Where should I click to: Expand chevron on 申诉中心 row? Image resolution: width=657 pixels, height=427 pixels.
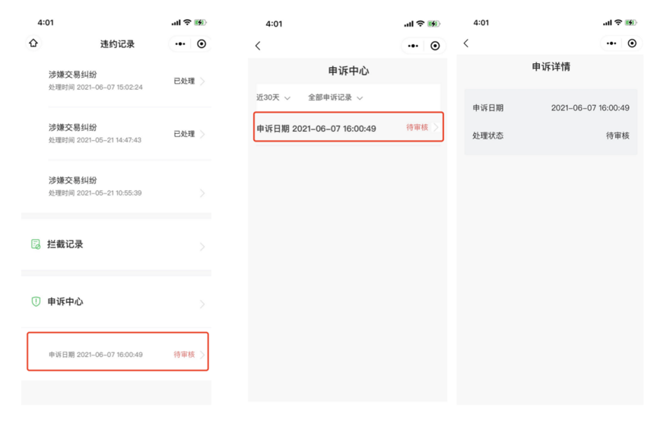tap(202, 304)
